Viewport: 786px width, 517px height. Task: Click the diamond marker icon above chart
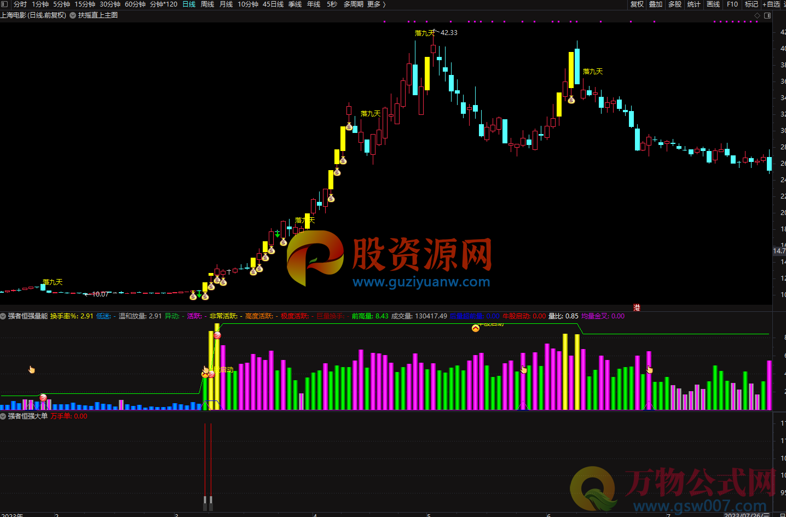758,15
